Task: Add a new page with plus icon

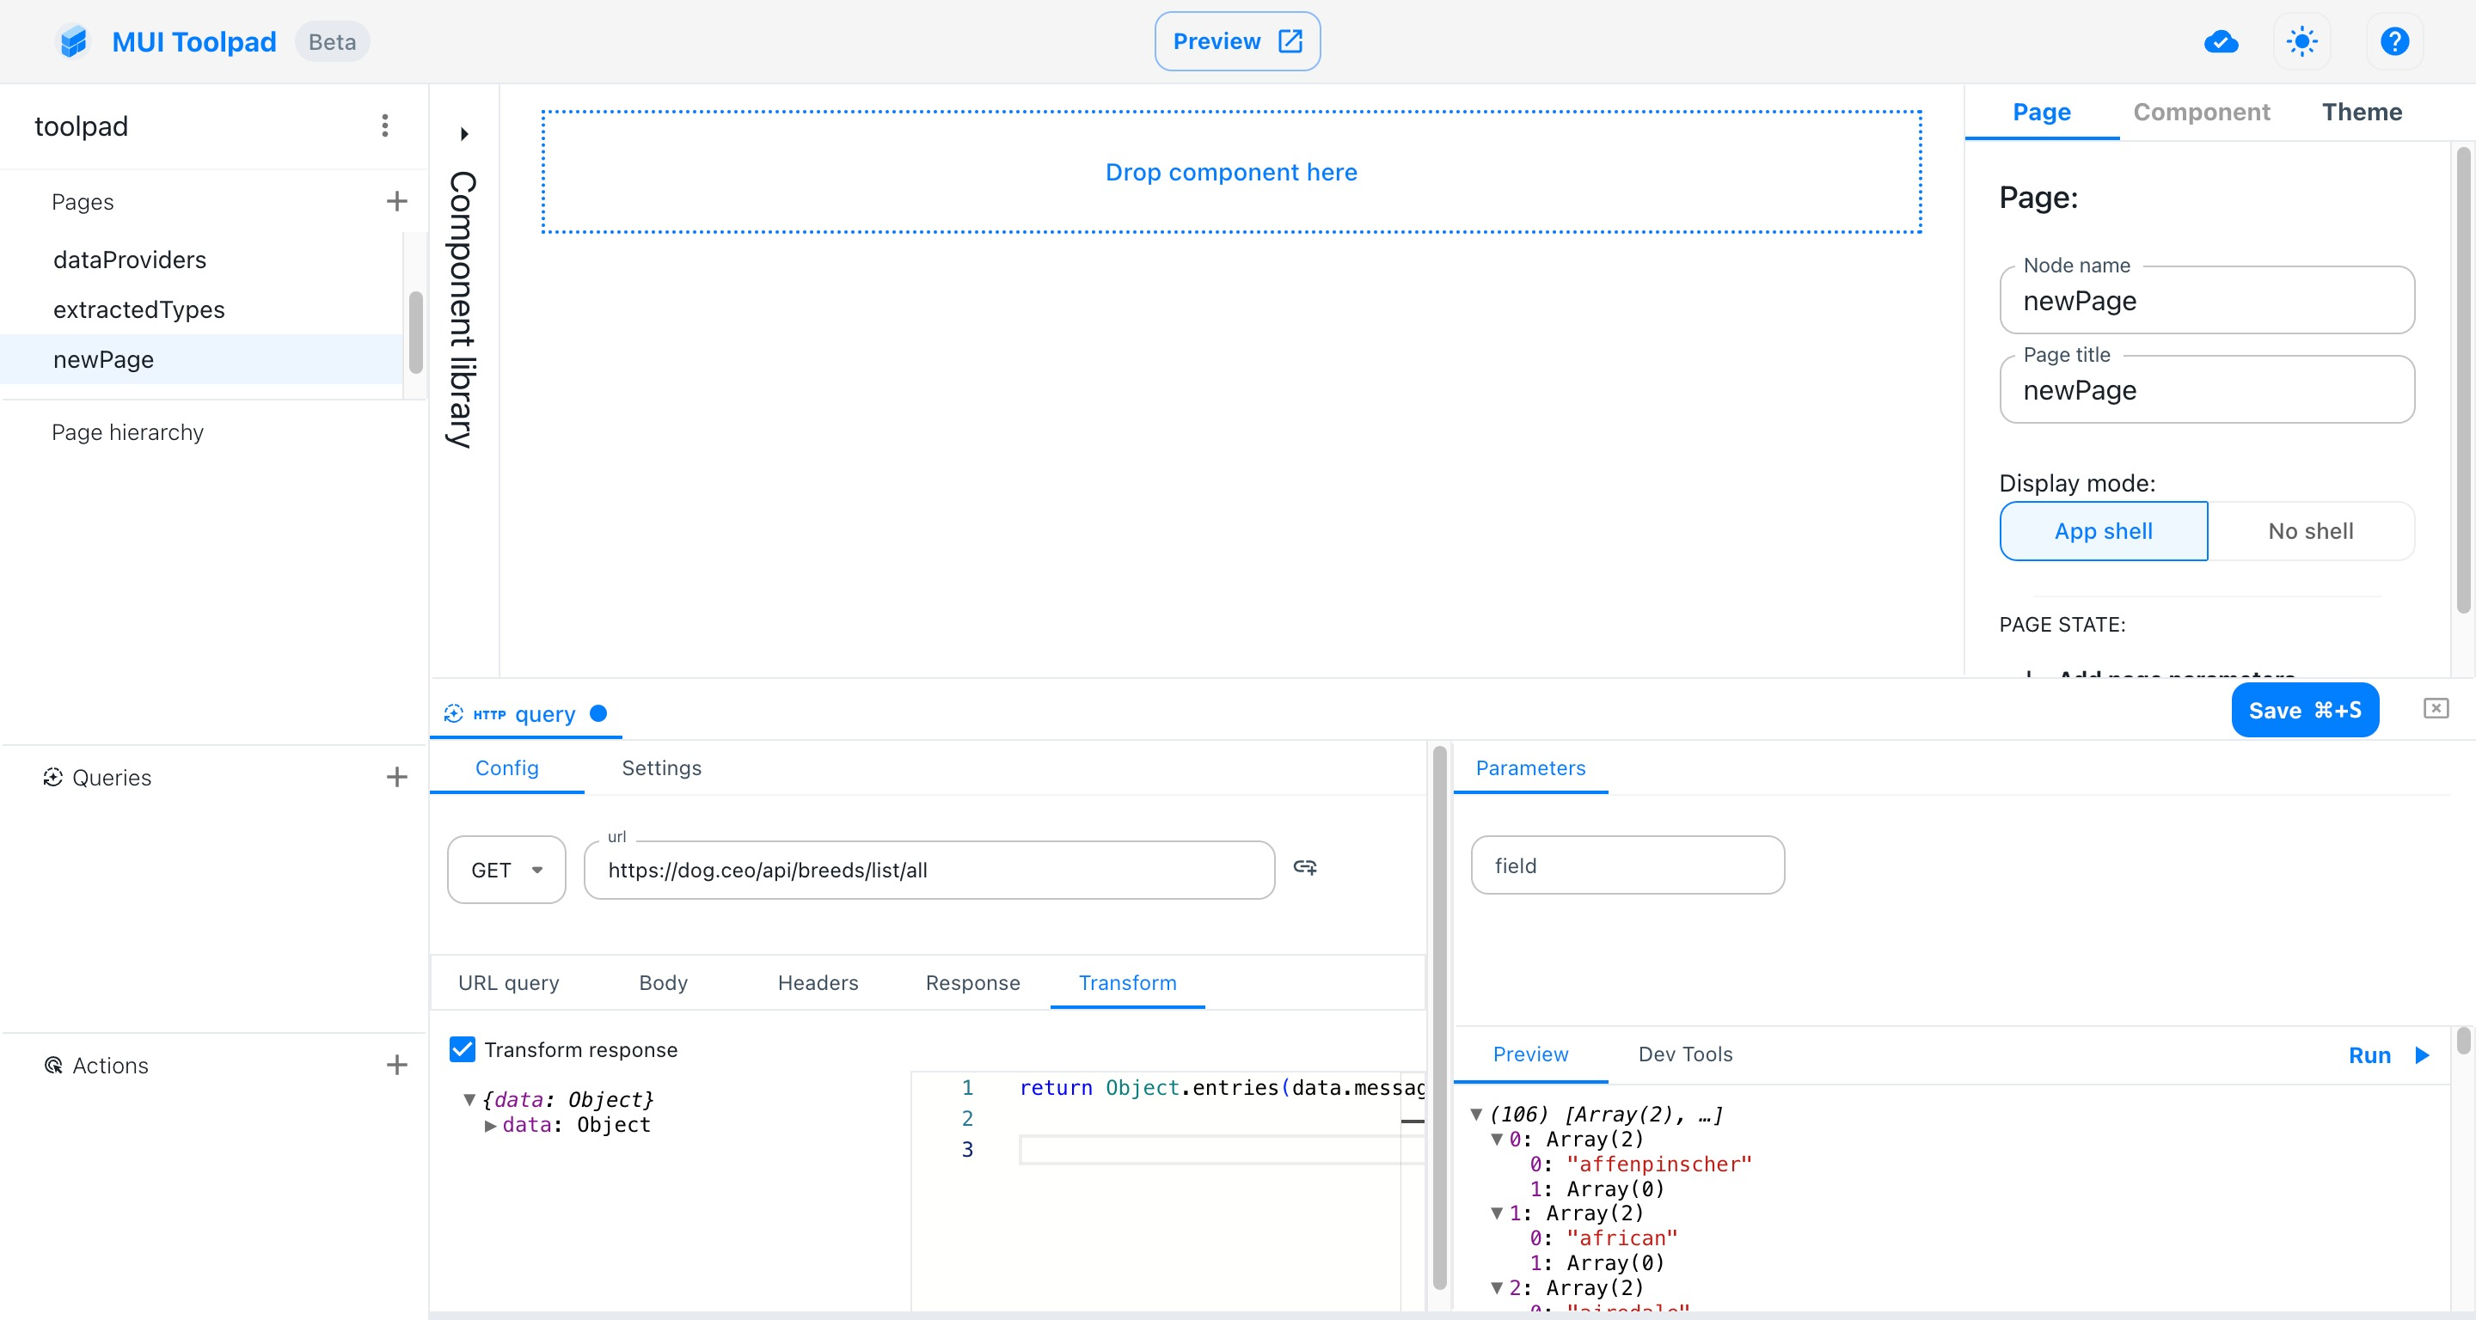Action: coord(396,202)
